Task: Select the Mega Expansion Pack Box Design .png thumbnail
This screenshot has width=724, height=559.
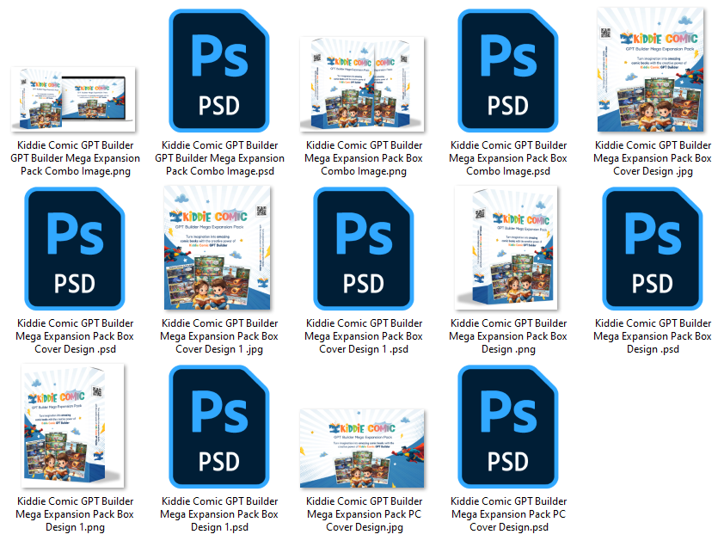Action: [x=506, y=248]
